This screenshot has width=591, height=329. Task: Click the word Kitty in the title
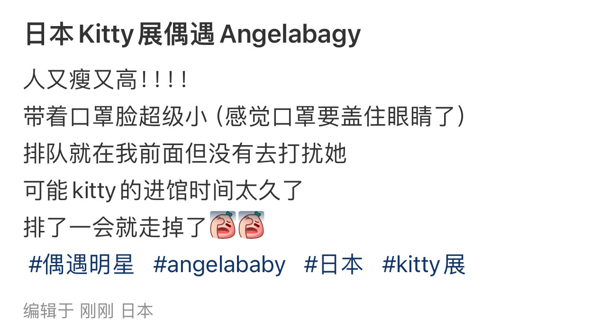coord(106,35)
